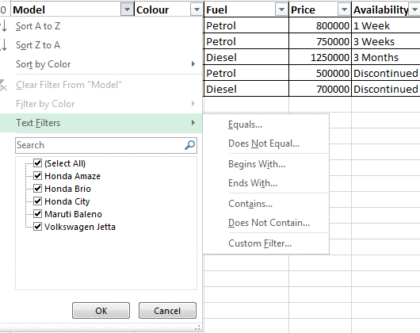Select the Discontinued cell priced 500000

point(386,73)
